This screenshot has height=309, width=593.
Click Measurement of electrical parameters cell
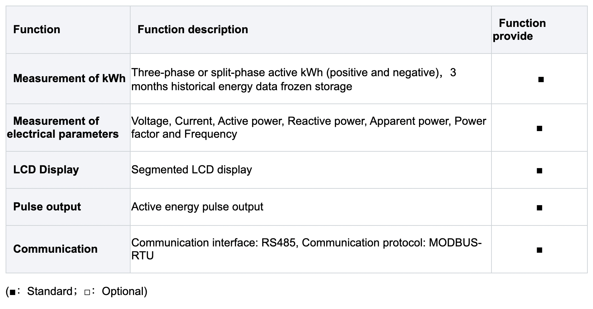click(63, 128)
